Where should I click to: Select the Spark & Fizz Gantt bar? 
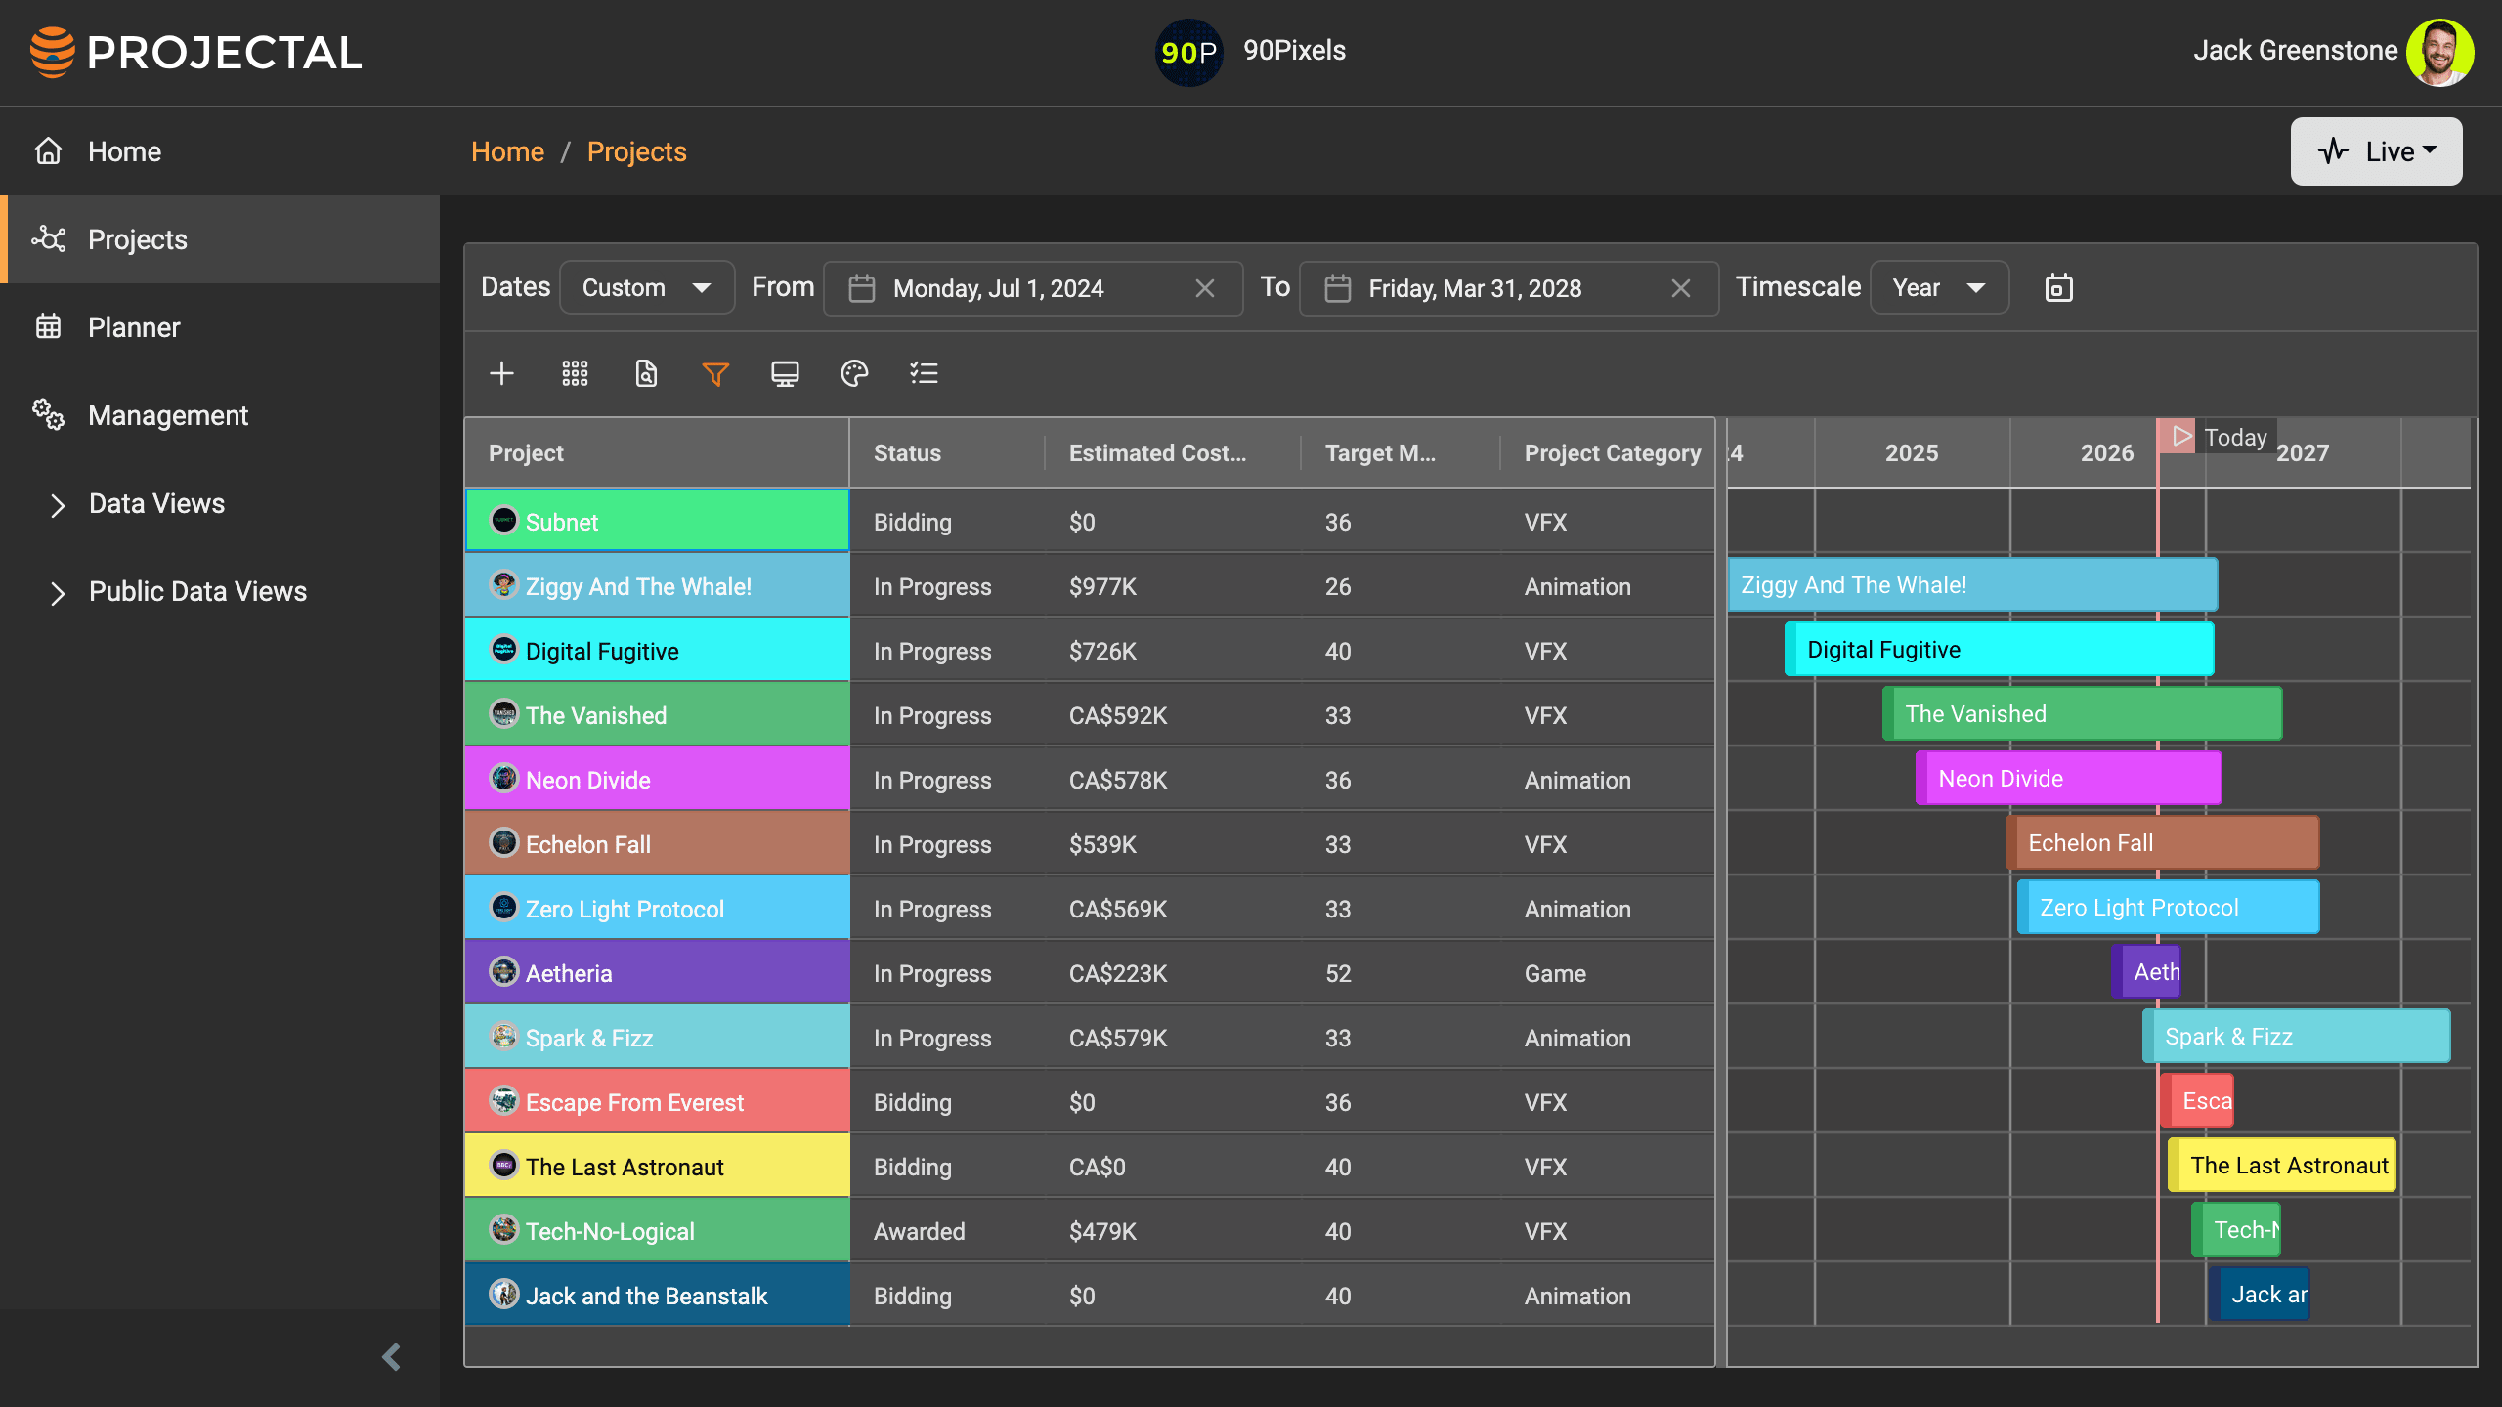pos(2296,1036)
